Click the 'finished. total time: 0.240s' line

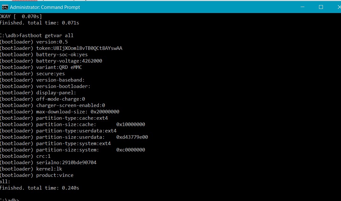(39, 188)
